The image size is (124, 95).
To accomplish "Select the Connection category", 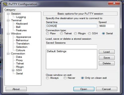I will point(18,53).
